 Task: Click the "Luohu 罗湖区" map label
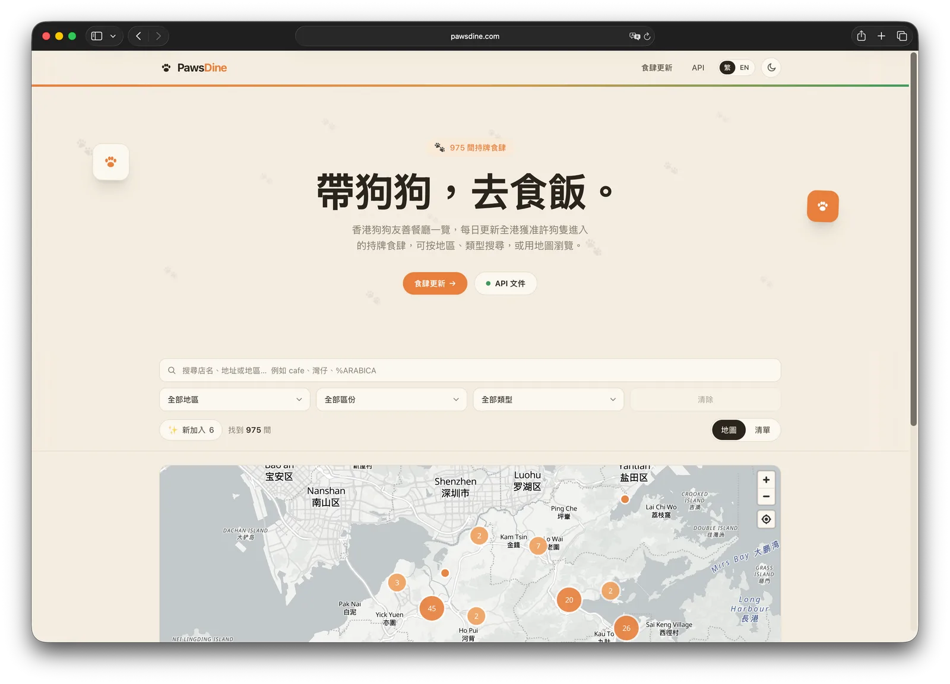pyautogui.click(x=527, y=480)
